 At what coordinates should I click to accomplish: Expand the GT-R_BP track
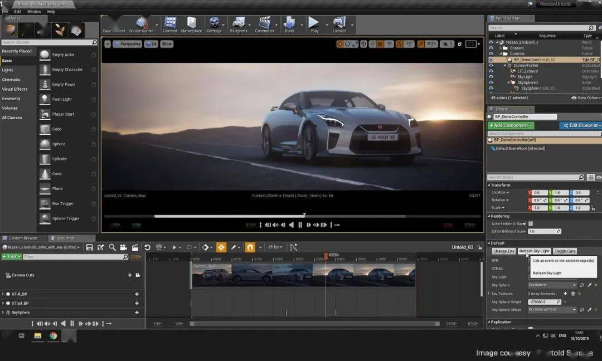3,294
